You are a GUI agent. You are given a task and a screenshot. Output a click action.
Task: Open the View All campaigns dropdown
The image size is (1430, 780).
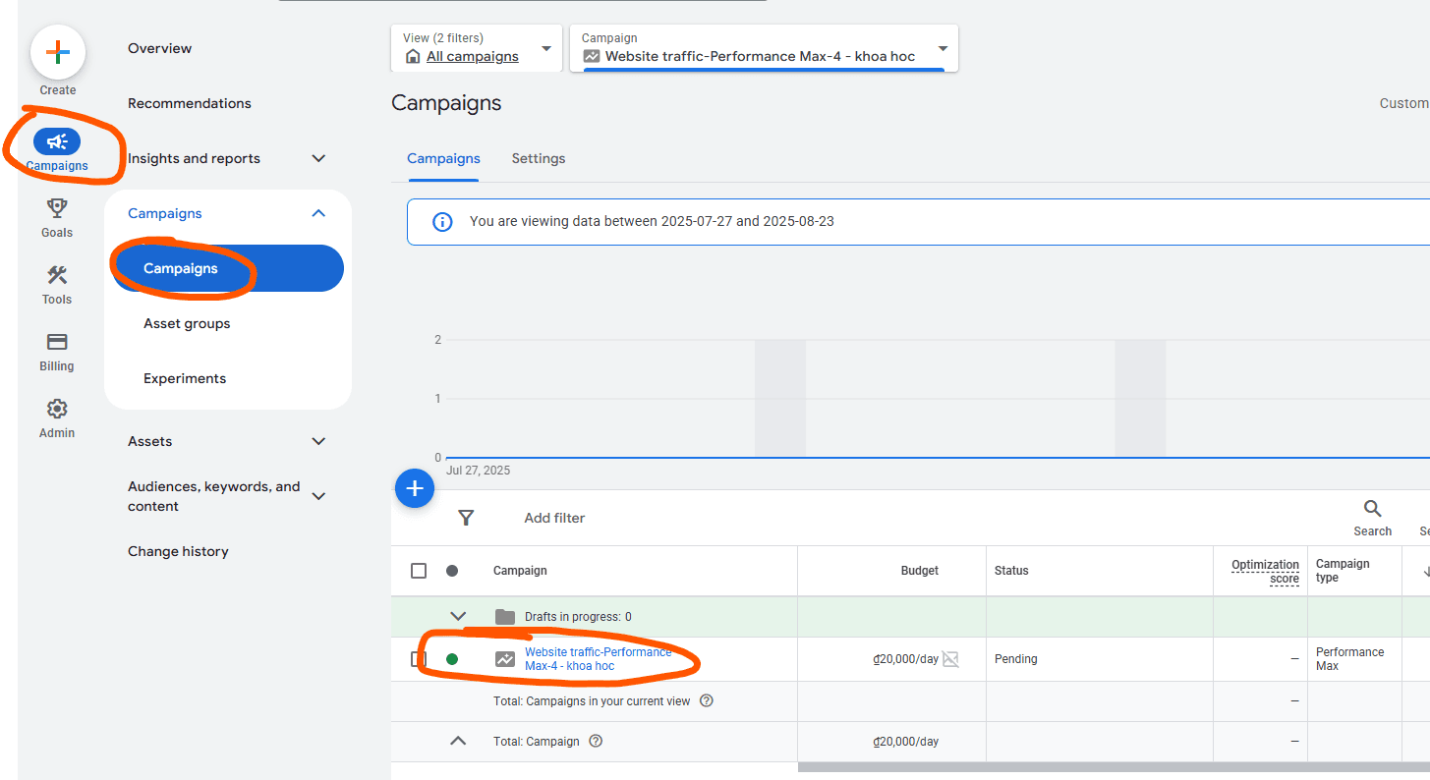477,49
